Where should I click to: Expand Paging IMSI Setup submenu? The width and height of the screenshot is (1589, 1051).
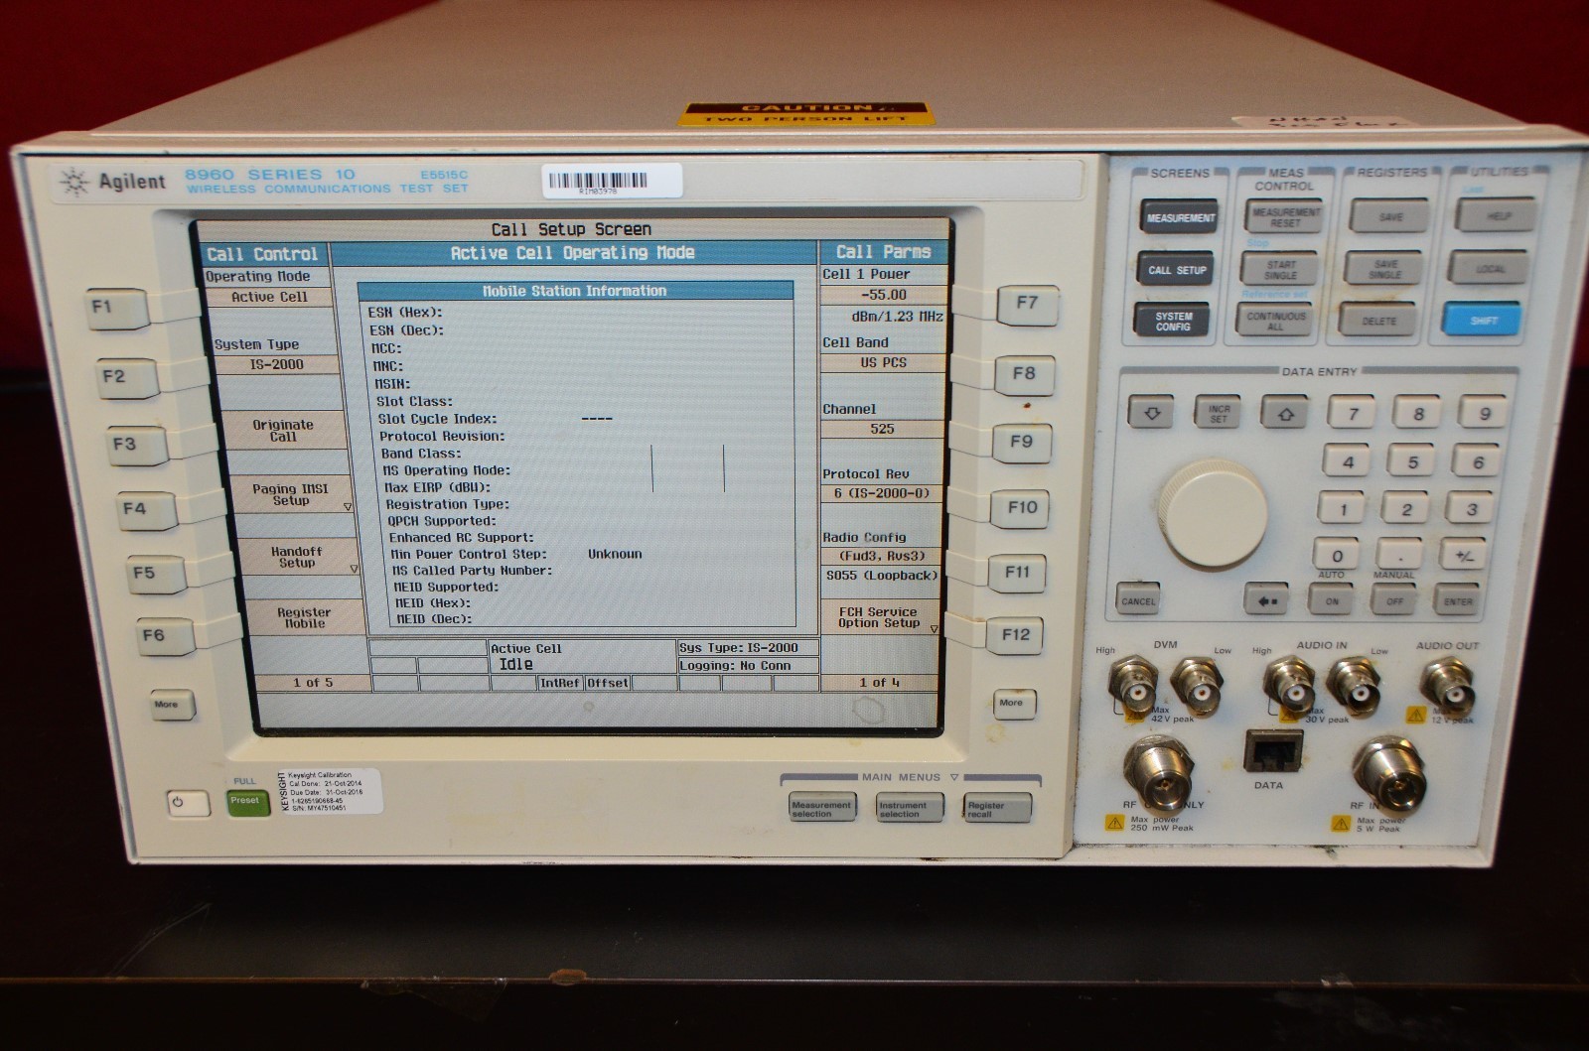290,495
